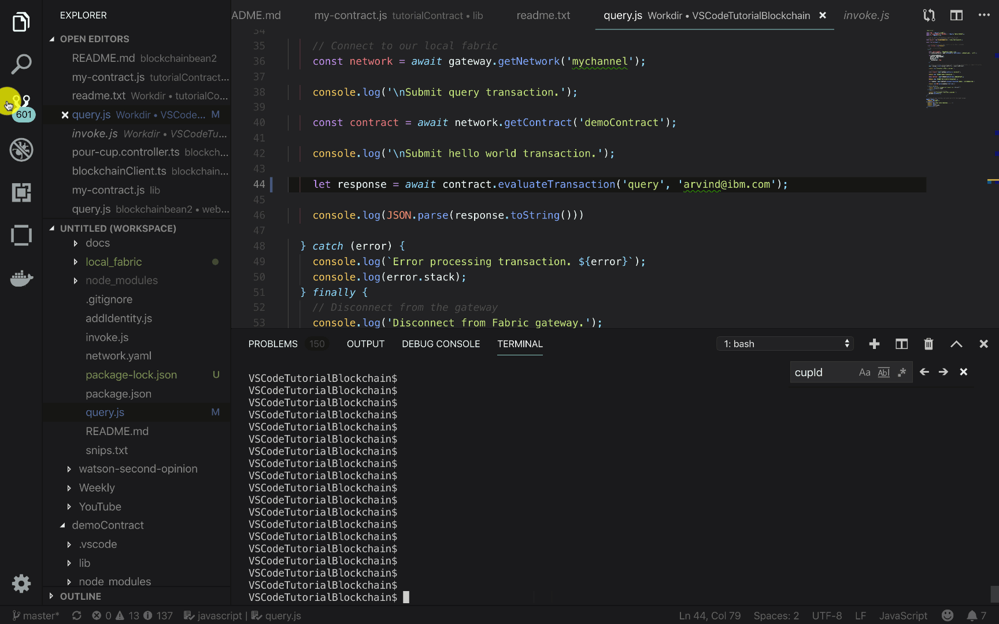The height and width of the screenshot is (624, 999).
Task: Toggle Match Whole Word in terminal find
Action: (883, 373)
